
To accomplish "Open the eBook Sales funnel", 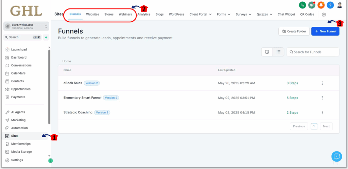I will tap(73, 83).
